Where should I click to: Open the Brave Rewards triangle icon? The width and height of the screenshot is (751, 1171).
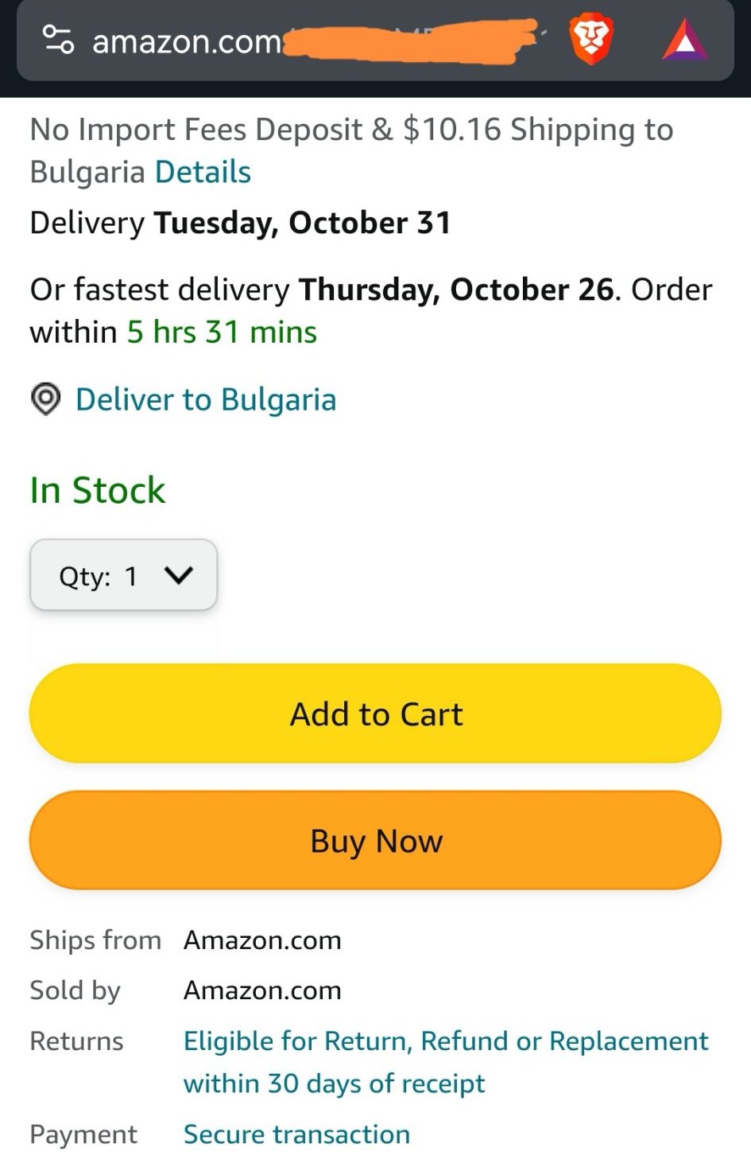pos(684,41)
